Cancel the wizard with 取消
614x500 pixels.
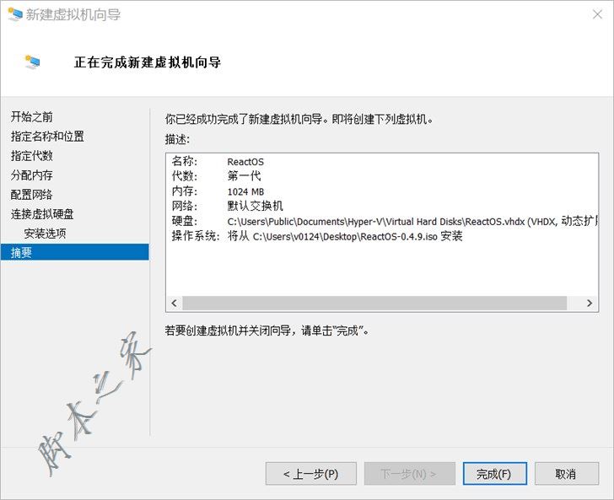(566, 474)
